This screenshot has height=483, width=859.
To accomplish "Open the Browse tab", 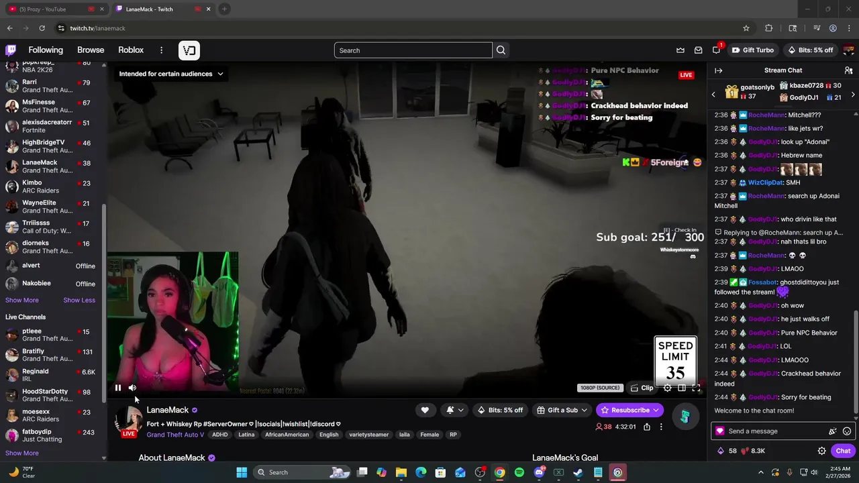I will coord(91,50).
